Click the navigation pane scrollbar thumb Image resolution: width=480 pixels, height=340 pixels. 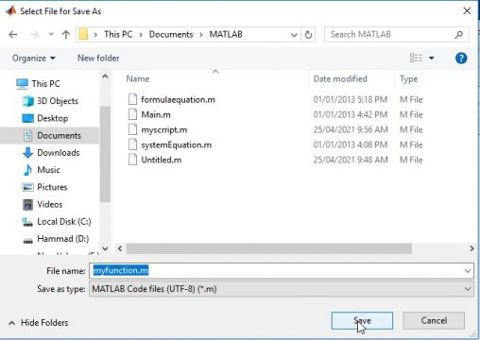pyautogui.click(x=105, y=154)
